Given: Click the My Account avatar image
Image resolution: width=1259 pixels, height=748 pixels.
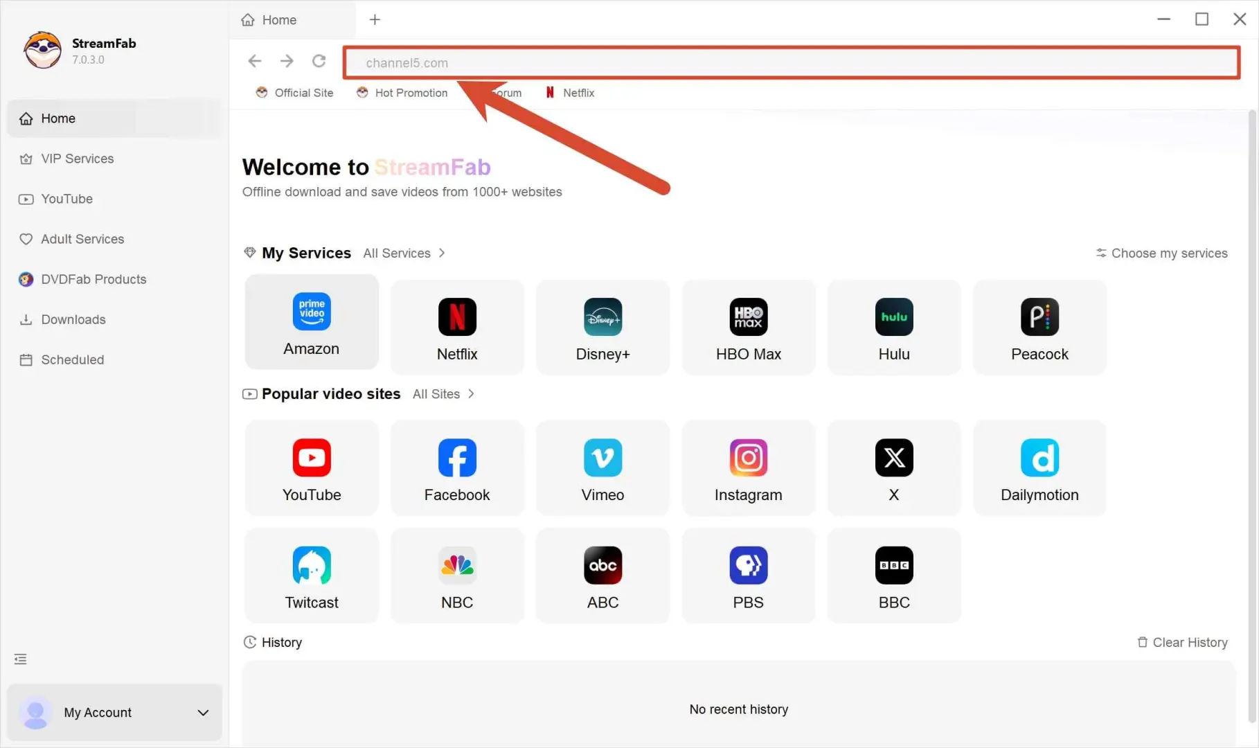Looking at the screenshot, I should pyautogui.click(x=35, y=713).
